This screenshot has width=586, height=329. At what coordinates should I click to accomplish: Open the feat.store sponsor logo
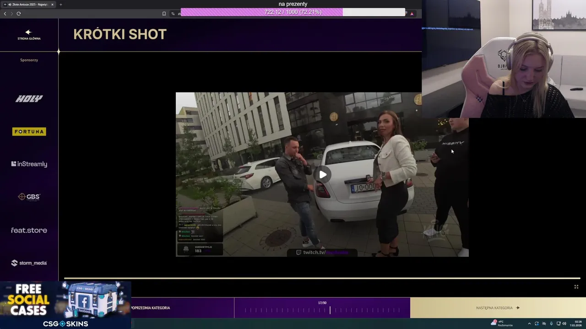coord(29,230)
